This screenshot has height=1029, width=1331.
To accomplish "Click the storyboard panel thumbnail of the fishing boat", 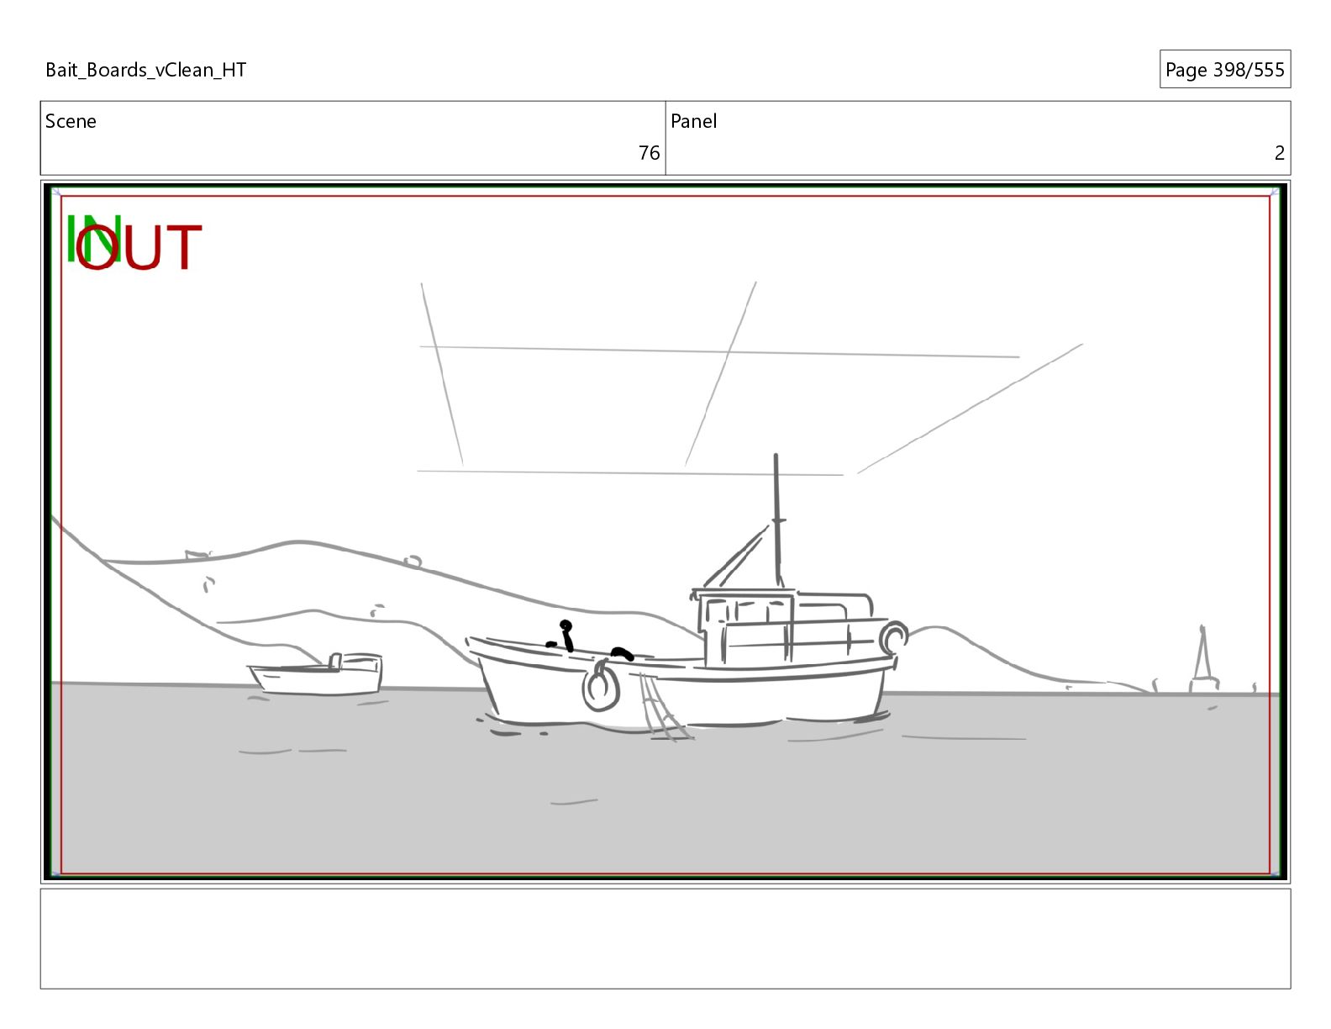I will tap(665, 532).
